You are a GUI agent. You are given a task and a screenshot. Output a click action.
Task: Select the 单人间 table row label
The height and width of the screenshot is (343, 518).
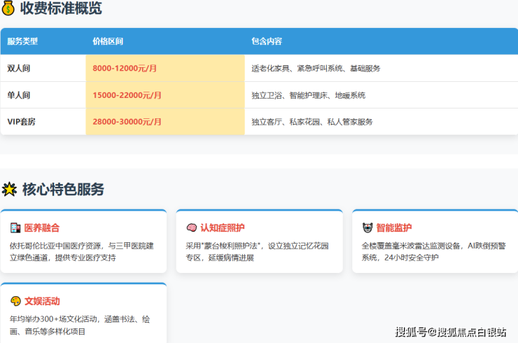(x=19, y=95)
